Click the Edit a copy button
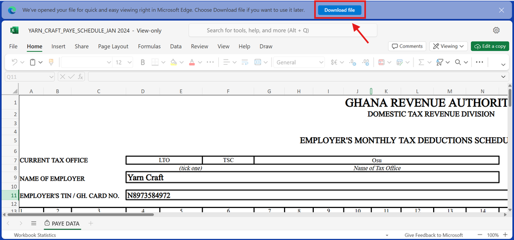514x240 pixels. coord(490,46)
